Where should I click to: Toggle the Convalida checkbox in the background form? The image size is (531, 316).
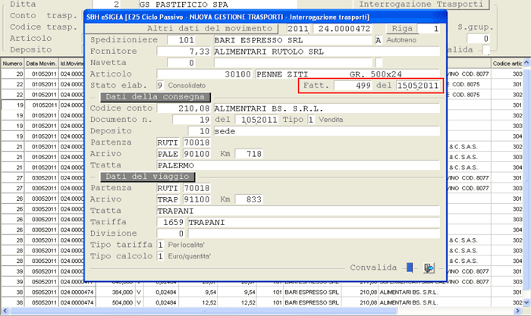485,49
